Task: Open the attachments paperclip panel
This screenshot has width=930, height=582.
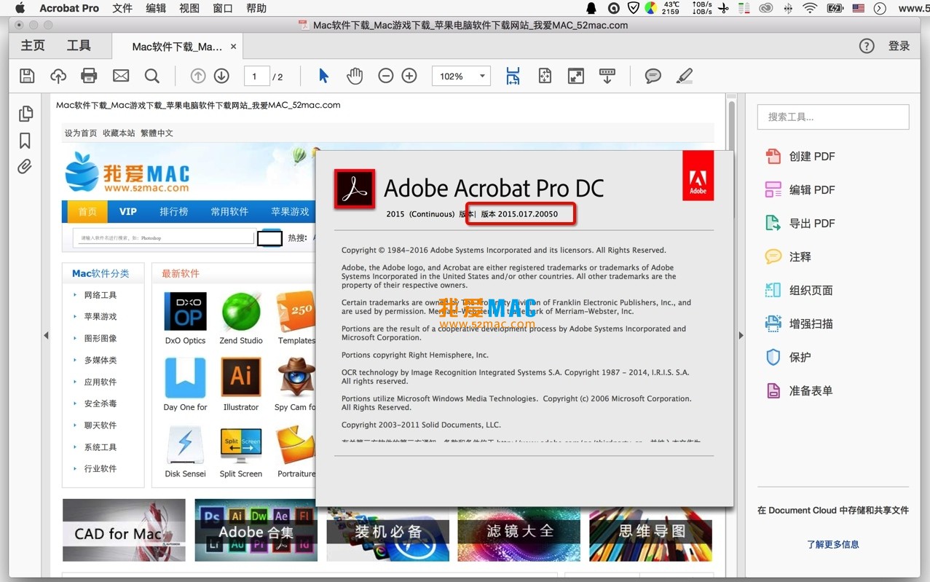Action: click(x=25, y=167)
